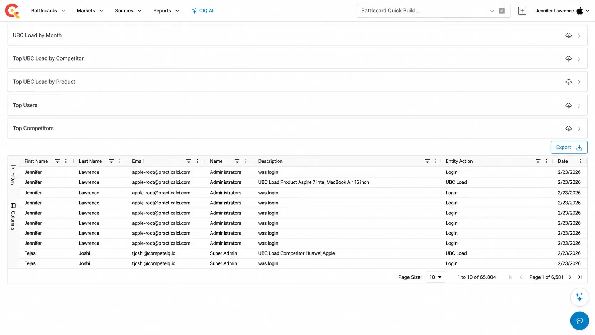Download Top UBC Load by Product data

tap(568, 82)
